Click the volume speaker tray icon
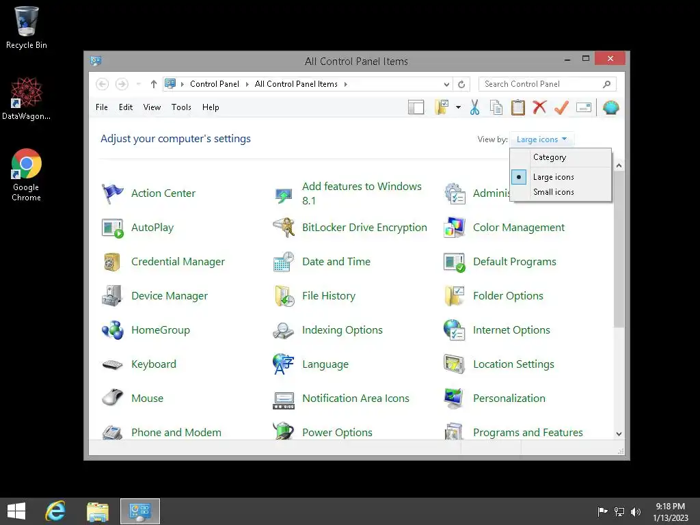Viewport: 700px width, 525px height. (x=635, y=511)
